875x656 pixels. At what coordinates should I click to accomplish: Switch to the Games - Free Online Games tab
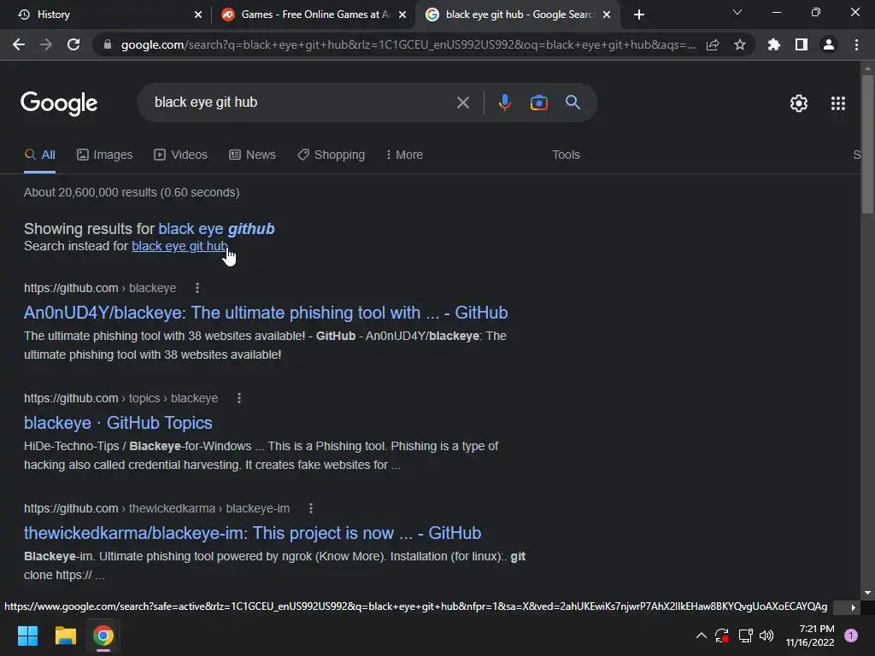(x=313, y=15)
